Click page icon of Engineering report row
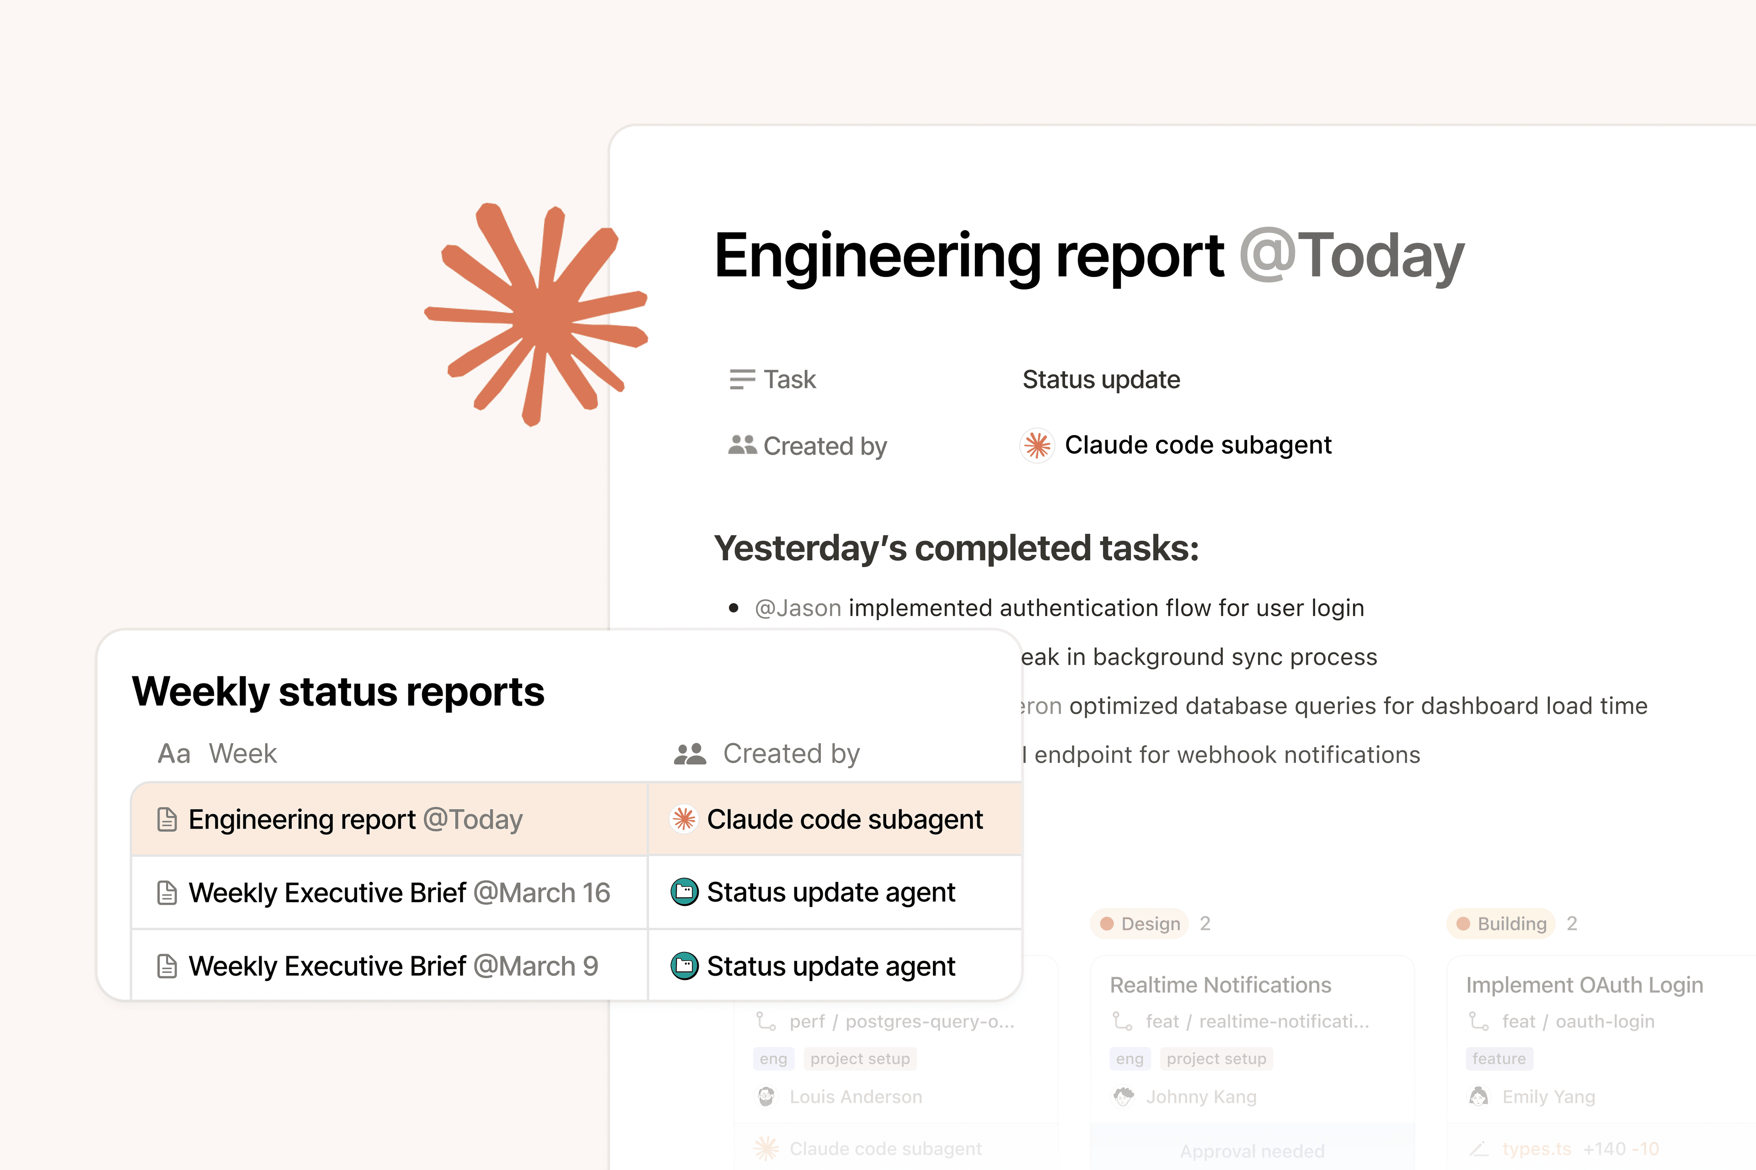The image size is (1756, 1170). [167, 819]
